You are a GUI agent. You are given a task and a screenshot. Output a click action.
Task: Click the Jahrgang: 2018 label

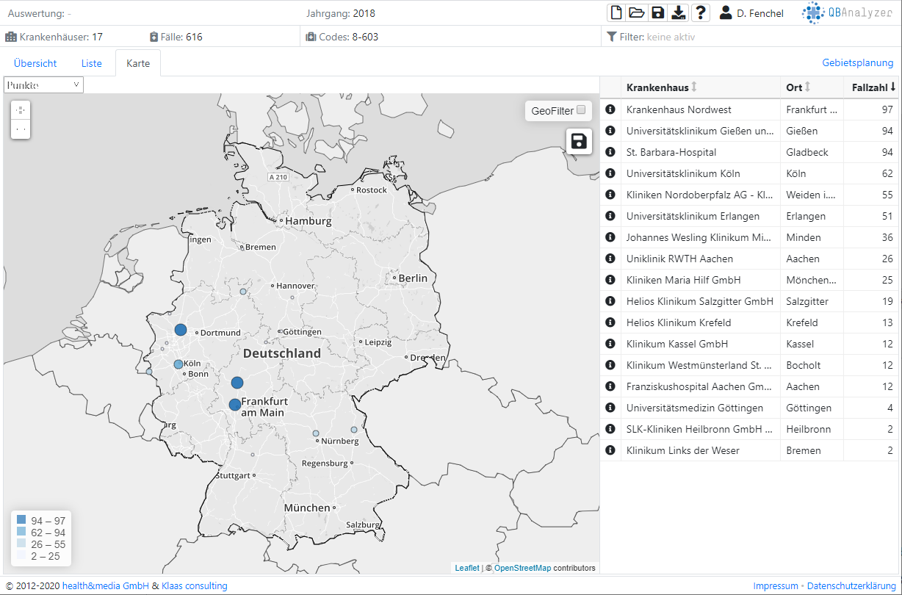click(341, 13)
